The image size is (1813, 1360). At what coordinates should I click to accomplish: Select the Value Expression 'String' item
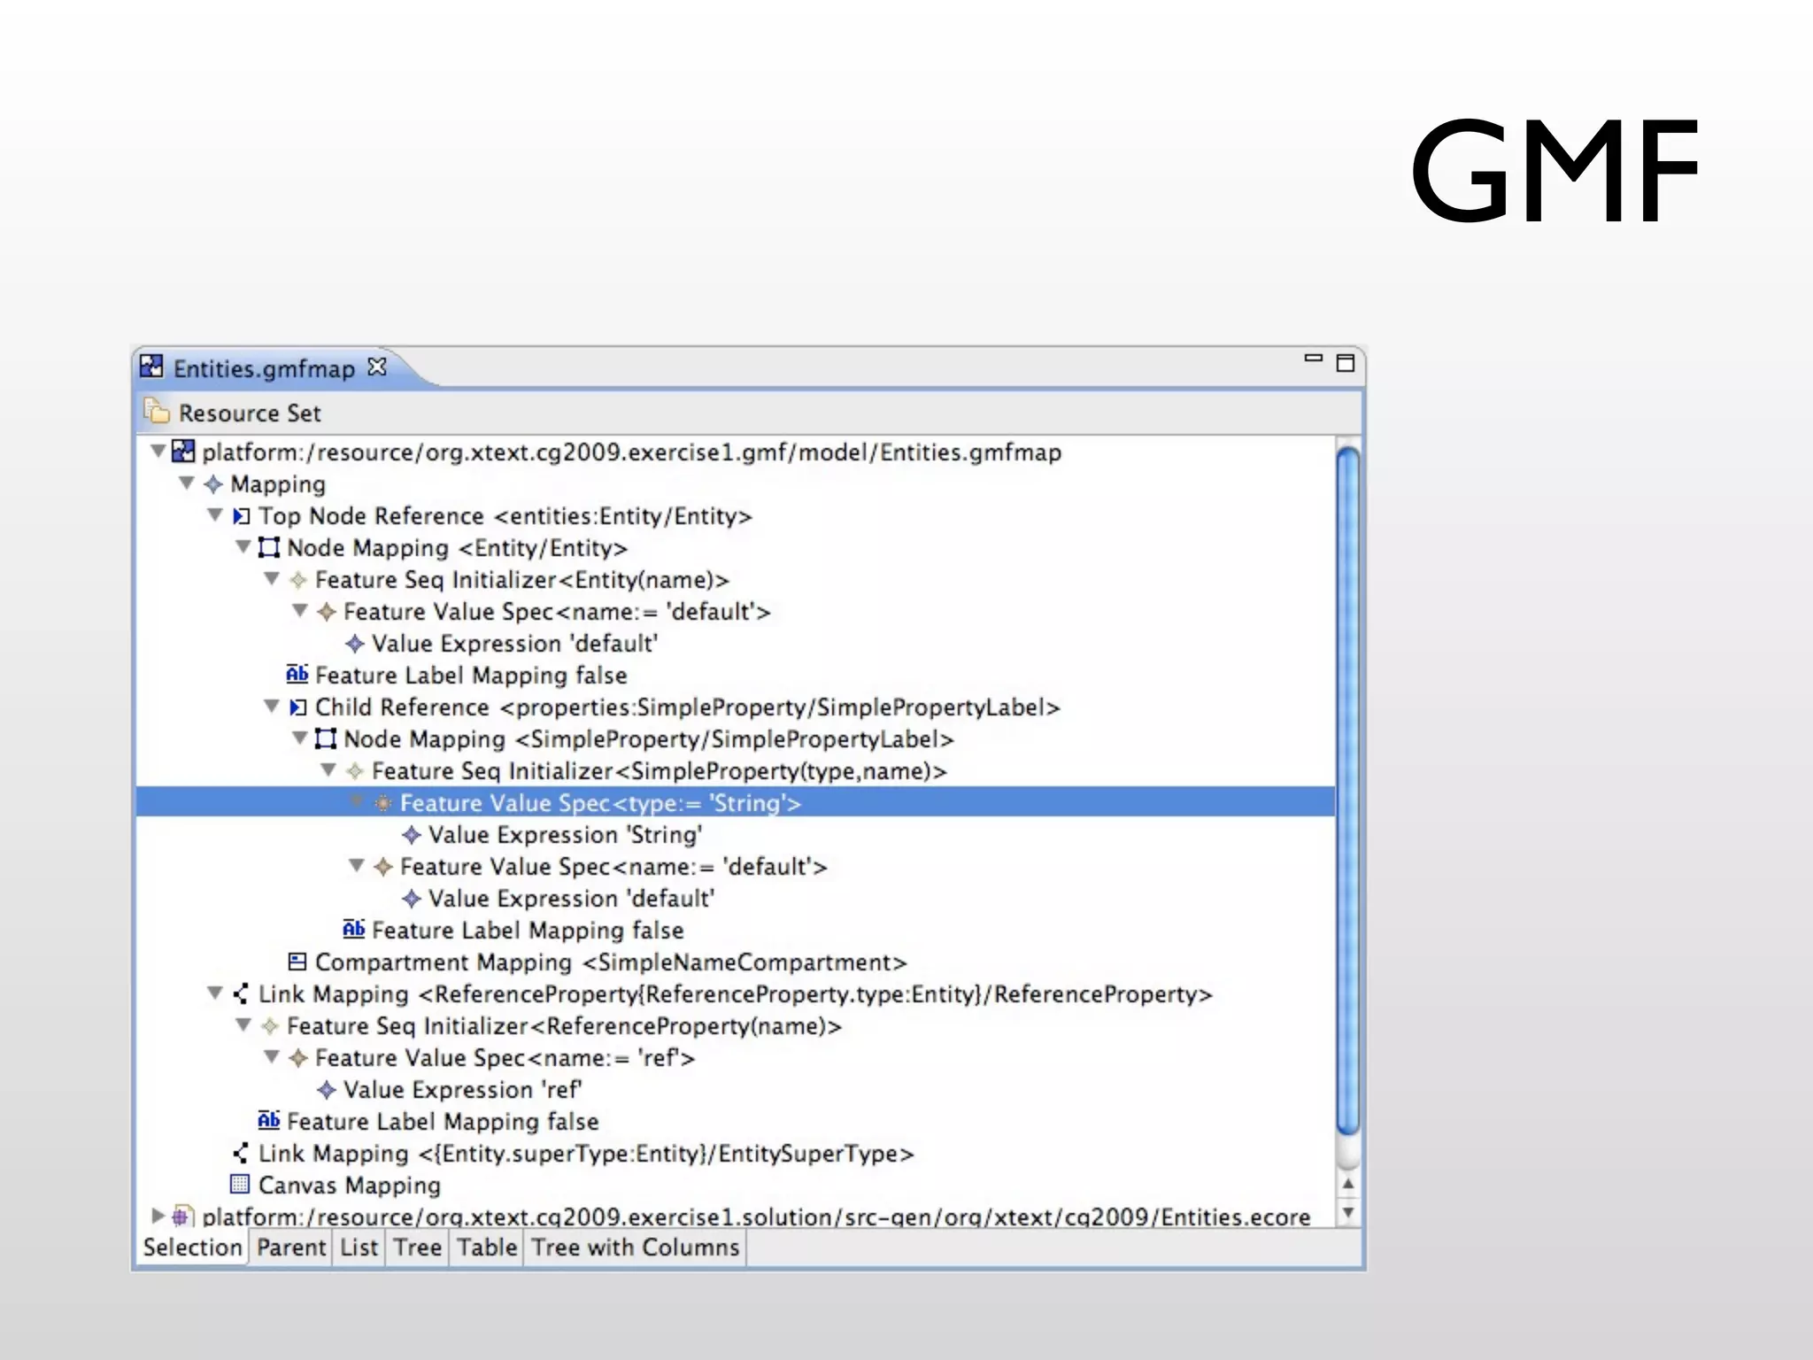565,835
